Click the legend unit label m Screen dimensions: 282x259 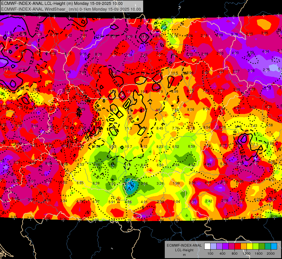(x=184, y=255)
